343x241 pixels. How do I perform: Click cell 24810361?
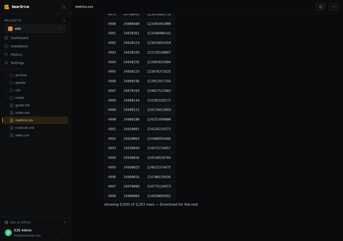point(131,33)
